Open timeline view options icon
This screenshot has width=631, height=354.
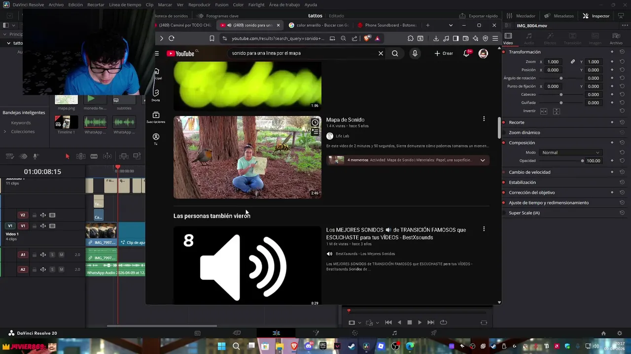pos(9,156)
